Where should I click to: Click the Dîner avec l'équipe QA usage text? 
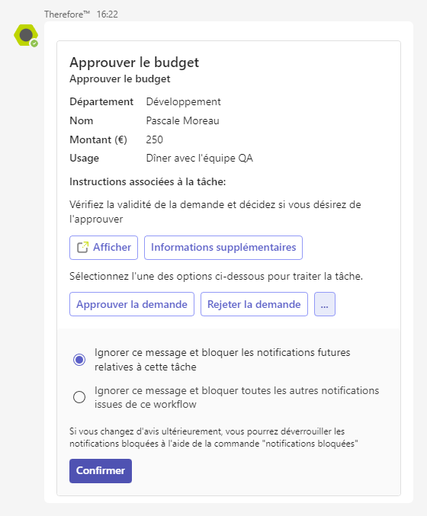200,159
